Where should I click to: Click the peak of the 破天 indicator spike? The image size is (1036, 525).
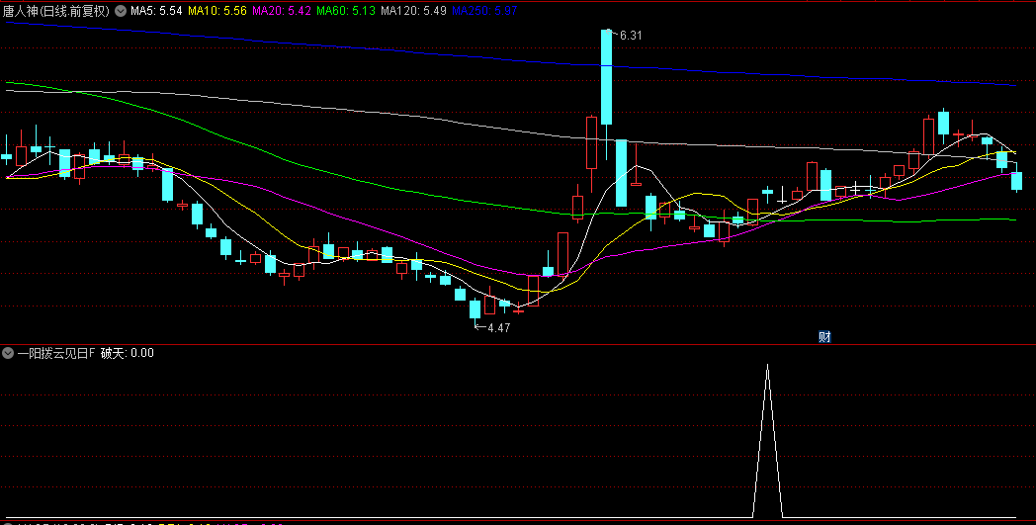pos(767,365)
